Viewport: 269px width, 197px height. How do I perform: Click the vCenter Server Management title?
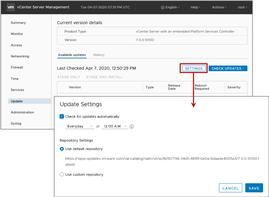coord(43,7)
